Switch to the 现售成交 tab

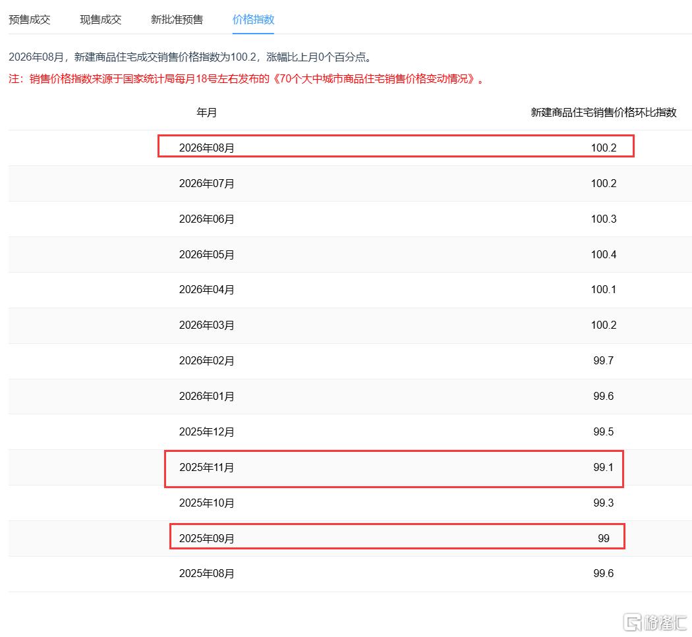point(101,19)
